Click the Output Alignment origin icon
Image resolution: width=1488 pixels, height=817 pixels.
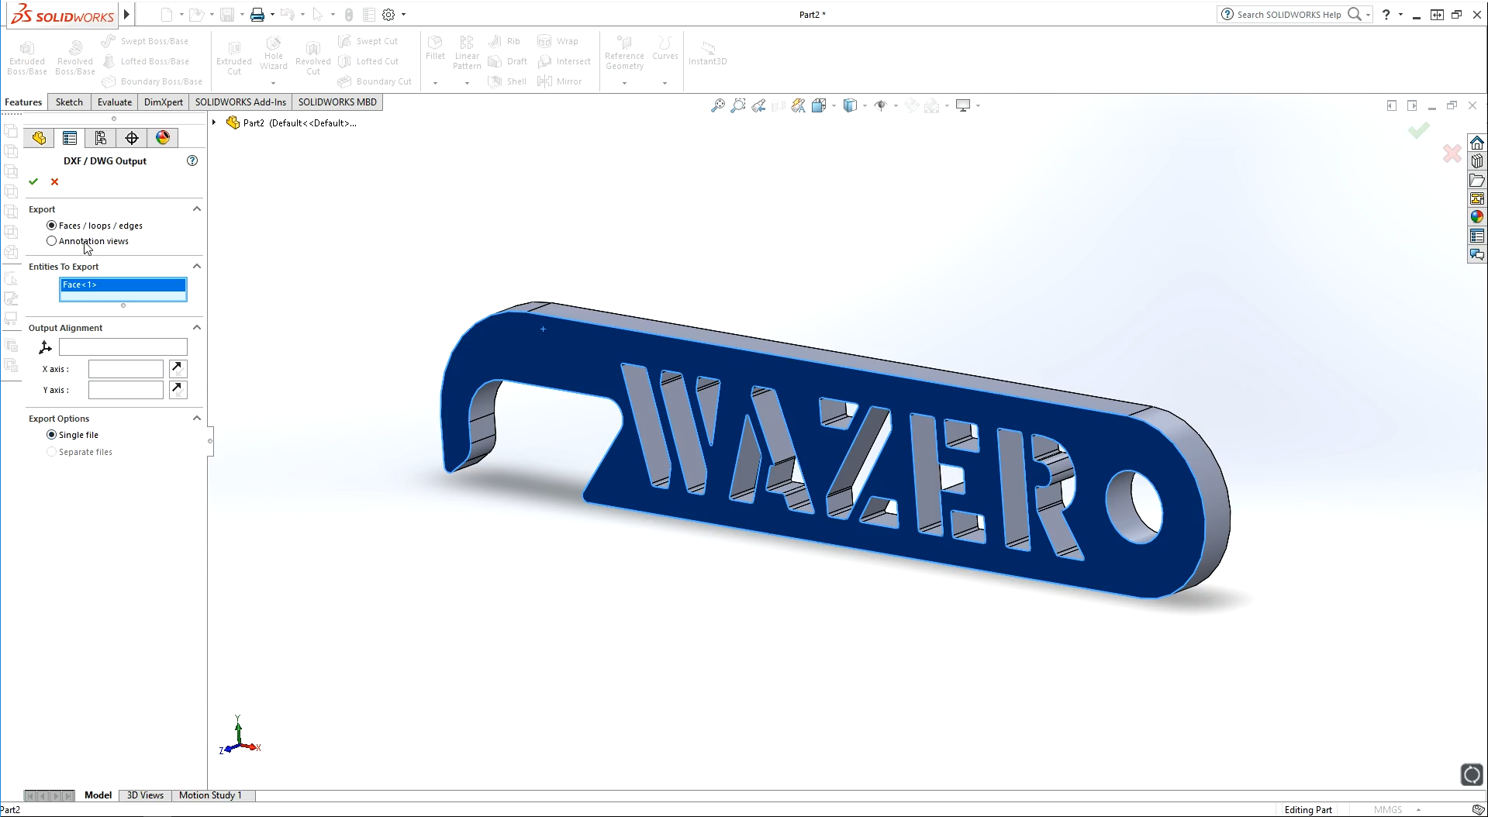point(45,347)
